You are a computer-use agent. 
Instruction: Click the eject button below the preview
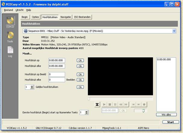[x=97, y=104]
